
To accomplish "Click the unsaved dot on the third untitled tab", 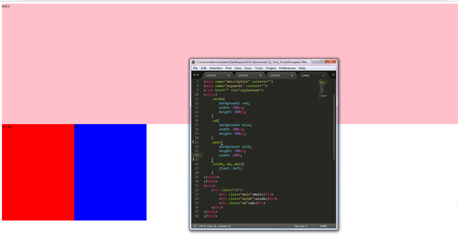I will pos(292,76).
